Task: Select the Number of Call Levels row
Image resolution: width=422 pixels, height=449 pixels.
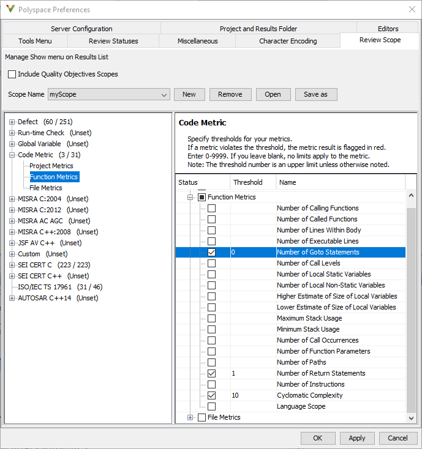Action: [291, 264]
